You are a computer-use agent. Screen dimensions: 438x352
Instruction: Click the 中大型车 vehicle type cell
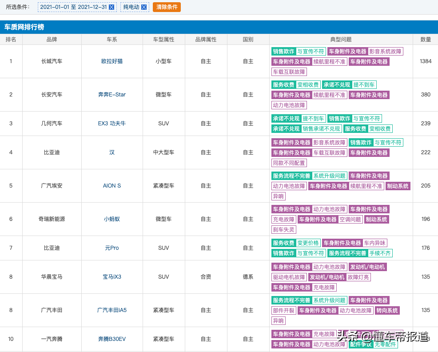click(x=163, y=152)
